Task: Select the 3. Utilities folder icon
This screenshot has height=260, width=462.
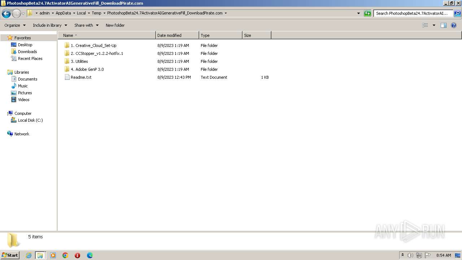Action: [67, 61]
